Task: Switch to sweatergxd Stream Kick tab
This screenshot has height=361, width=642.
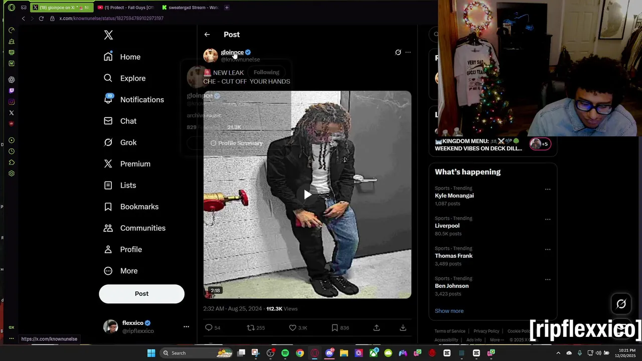Action: [190, 8]
